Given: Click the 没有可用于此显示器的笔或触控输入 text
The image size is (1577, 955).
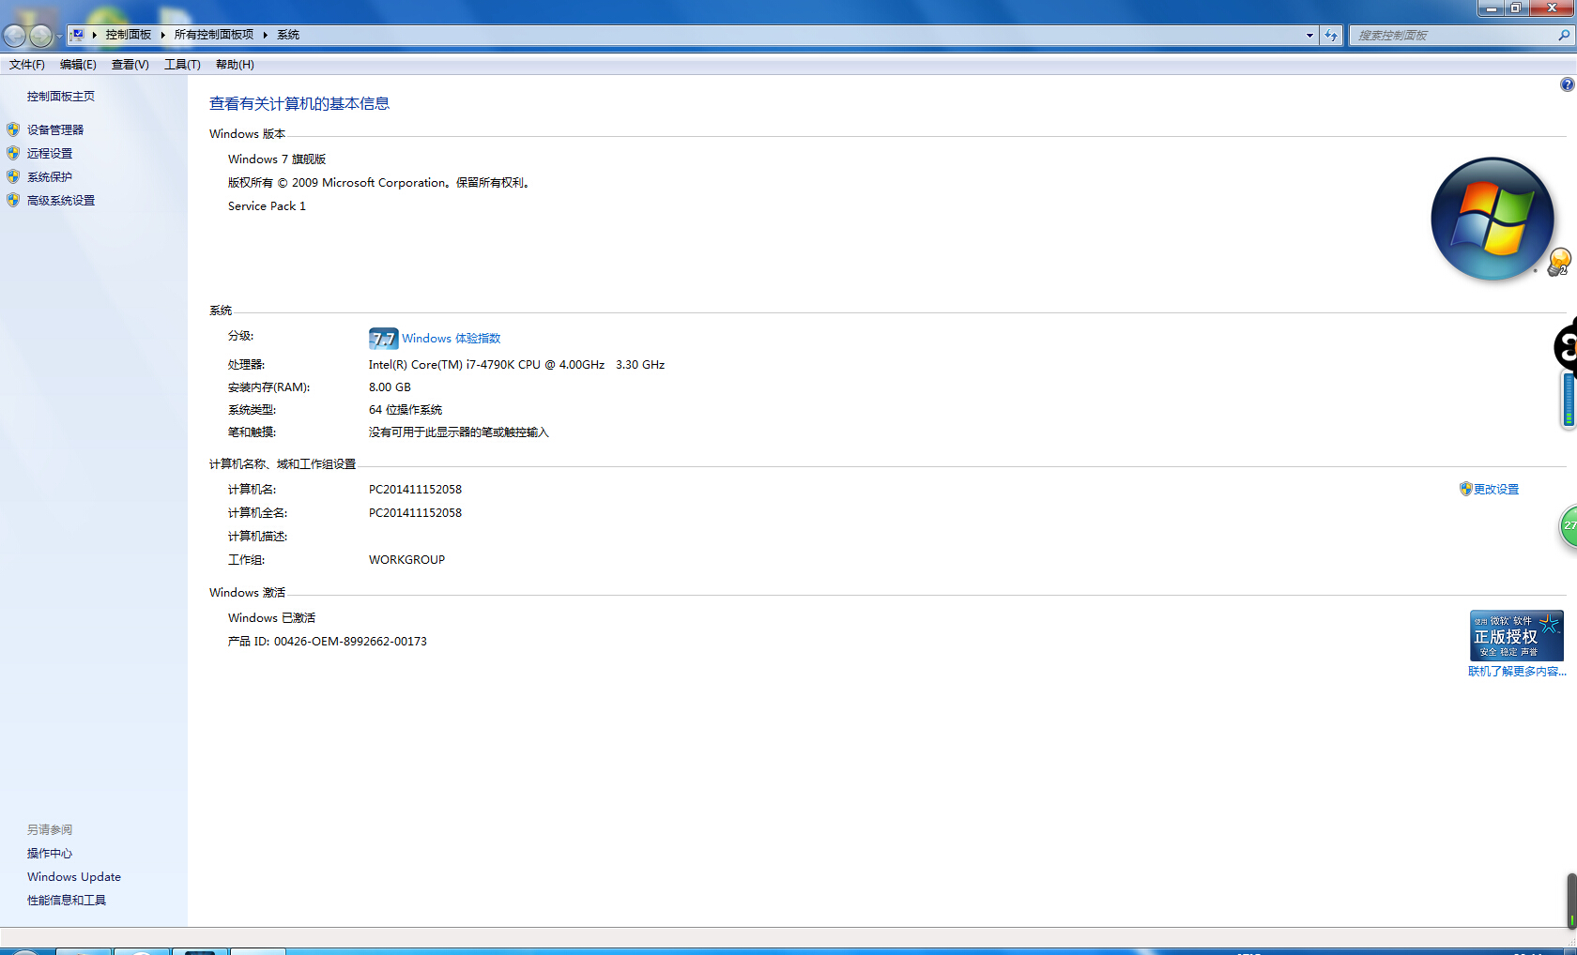Looking at the screenshot, I should (458, 432).
